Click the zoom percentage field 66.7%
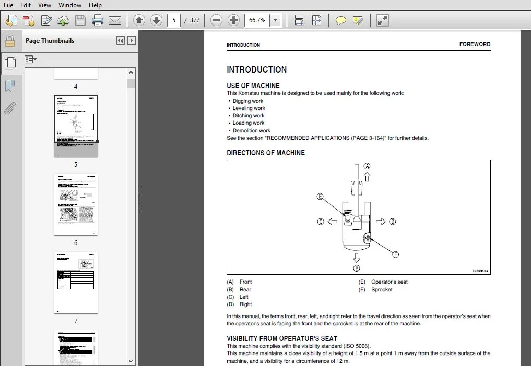 257,20
